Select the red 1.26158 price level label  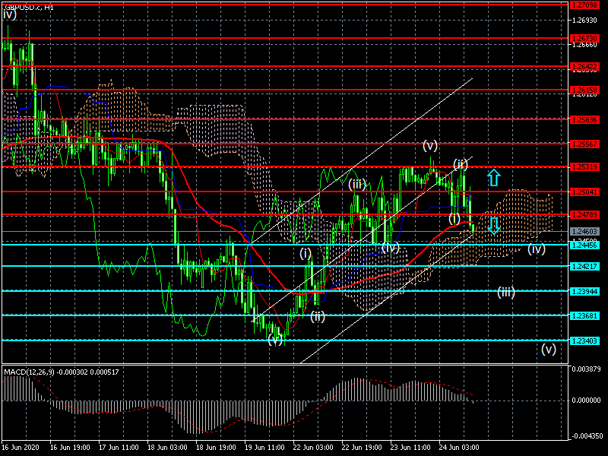(x=584, y=90)
